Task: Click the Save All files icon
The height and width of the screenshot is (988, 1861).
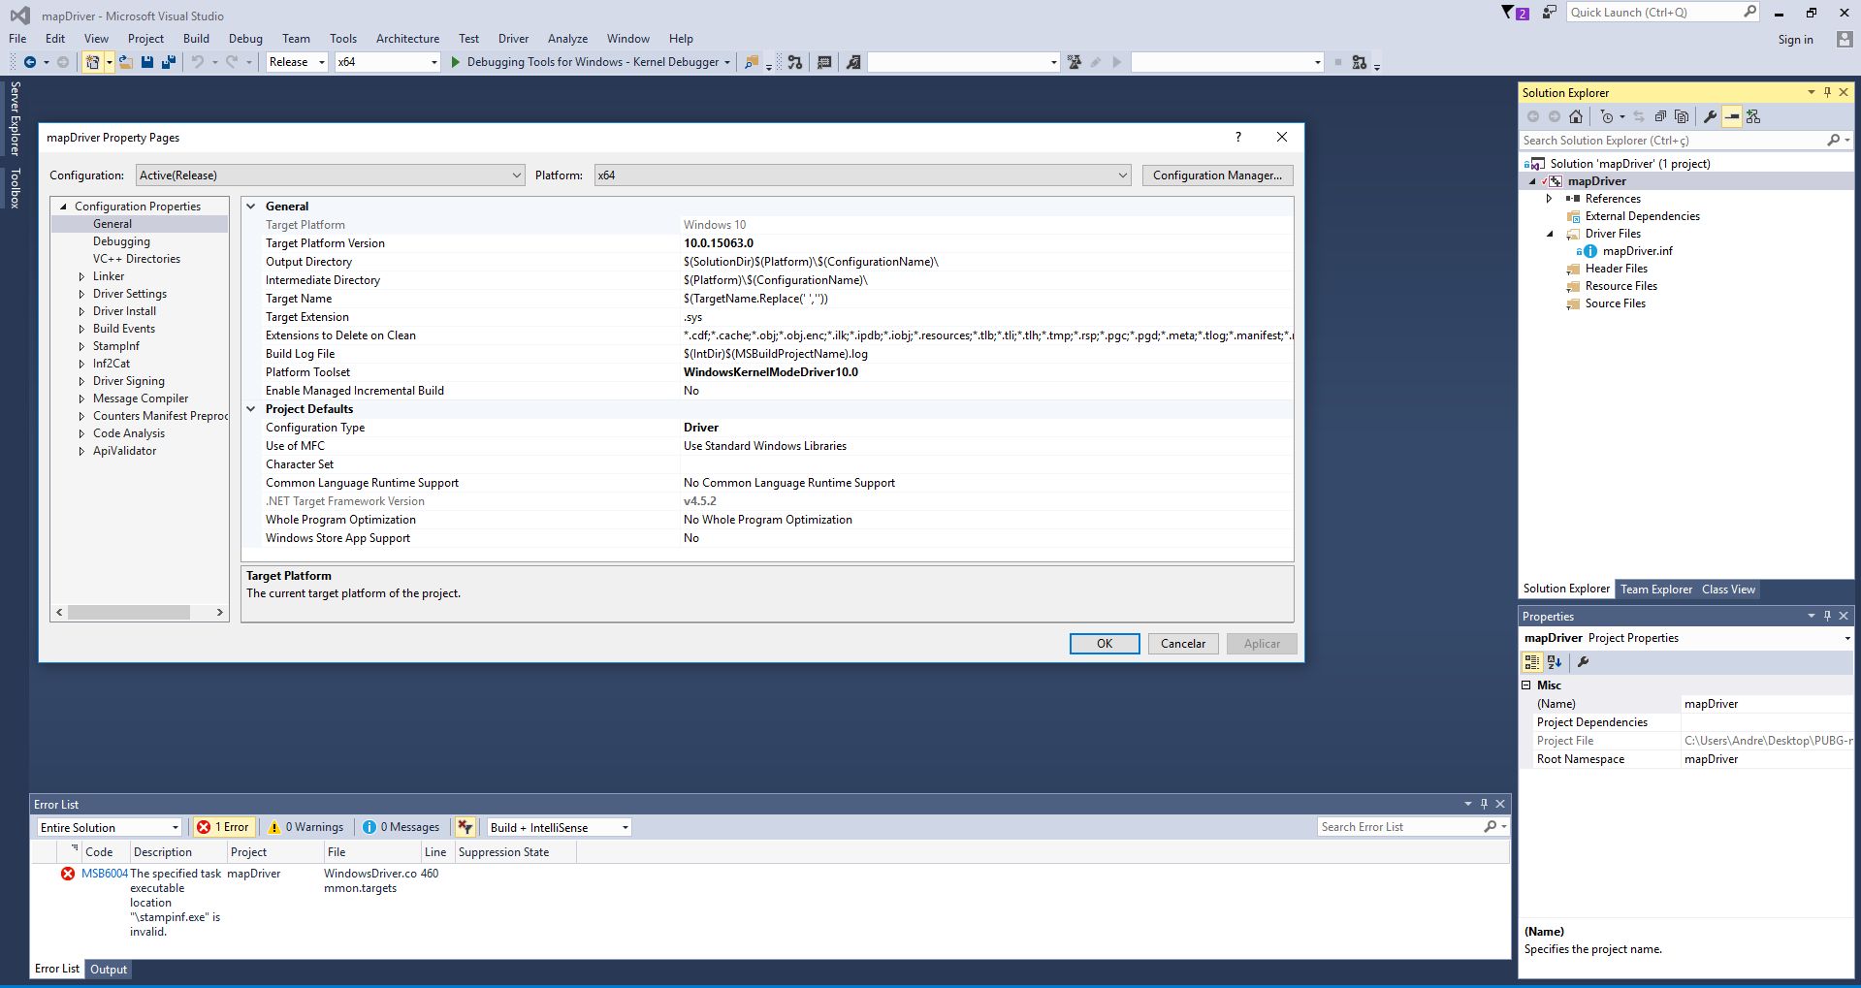Action: click(168, 61)
